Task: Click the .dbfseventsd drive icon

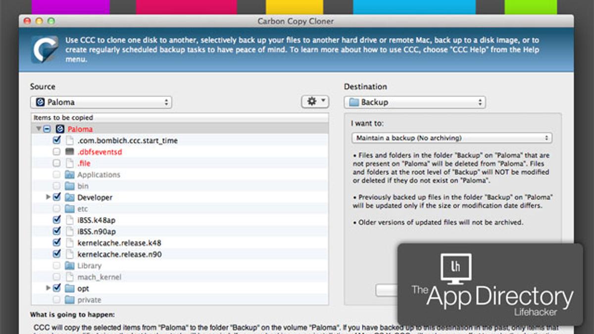Action: (69, 152)
